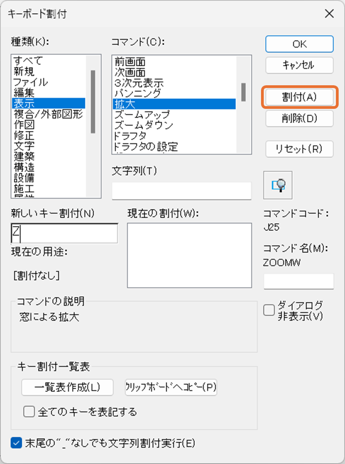The width and height of the screenshot is (345, 464).
Task: Select 作図 in the 種類 list
Action: click(24, 124)
